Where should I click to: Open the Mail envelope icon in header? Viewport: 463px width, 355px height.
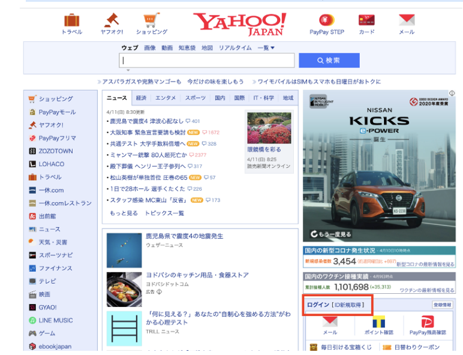[x=407, y=21]
